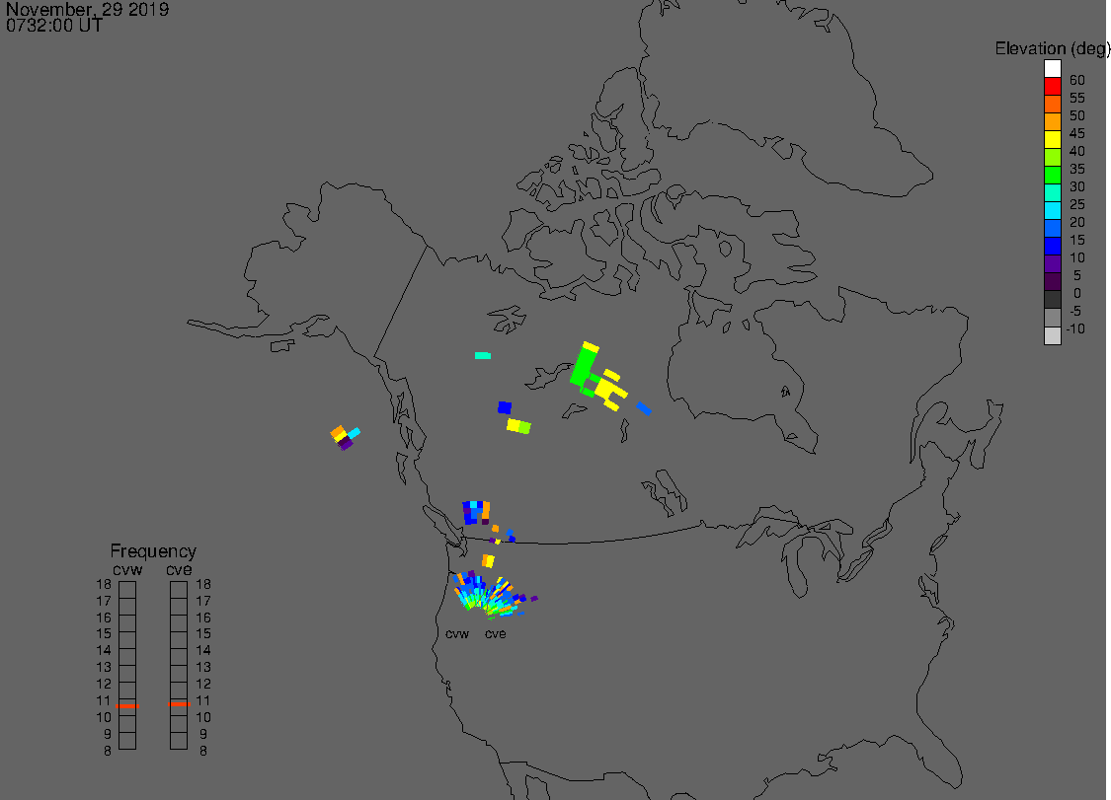This screenshot has height=800, width=1111.
Task: Click the orange and purple echo cluster over the Pacific
Action: [345, 437]
